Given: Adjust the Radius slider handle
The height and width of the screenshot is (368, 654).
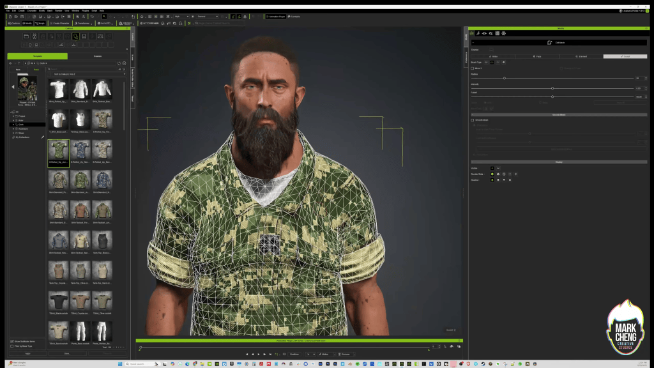Looking at the screenshot, I should 505,79.
